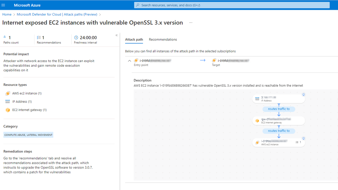Viewport: 338px width, 190px height.
Task: Switch to the Recommendations tab
Action: tap(163, 39)
